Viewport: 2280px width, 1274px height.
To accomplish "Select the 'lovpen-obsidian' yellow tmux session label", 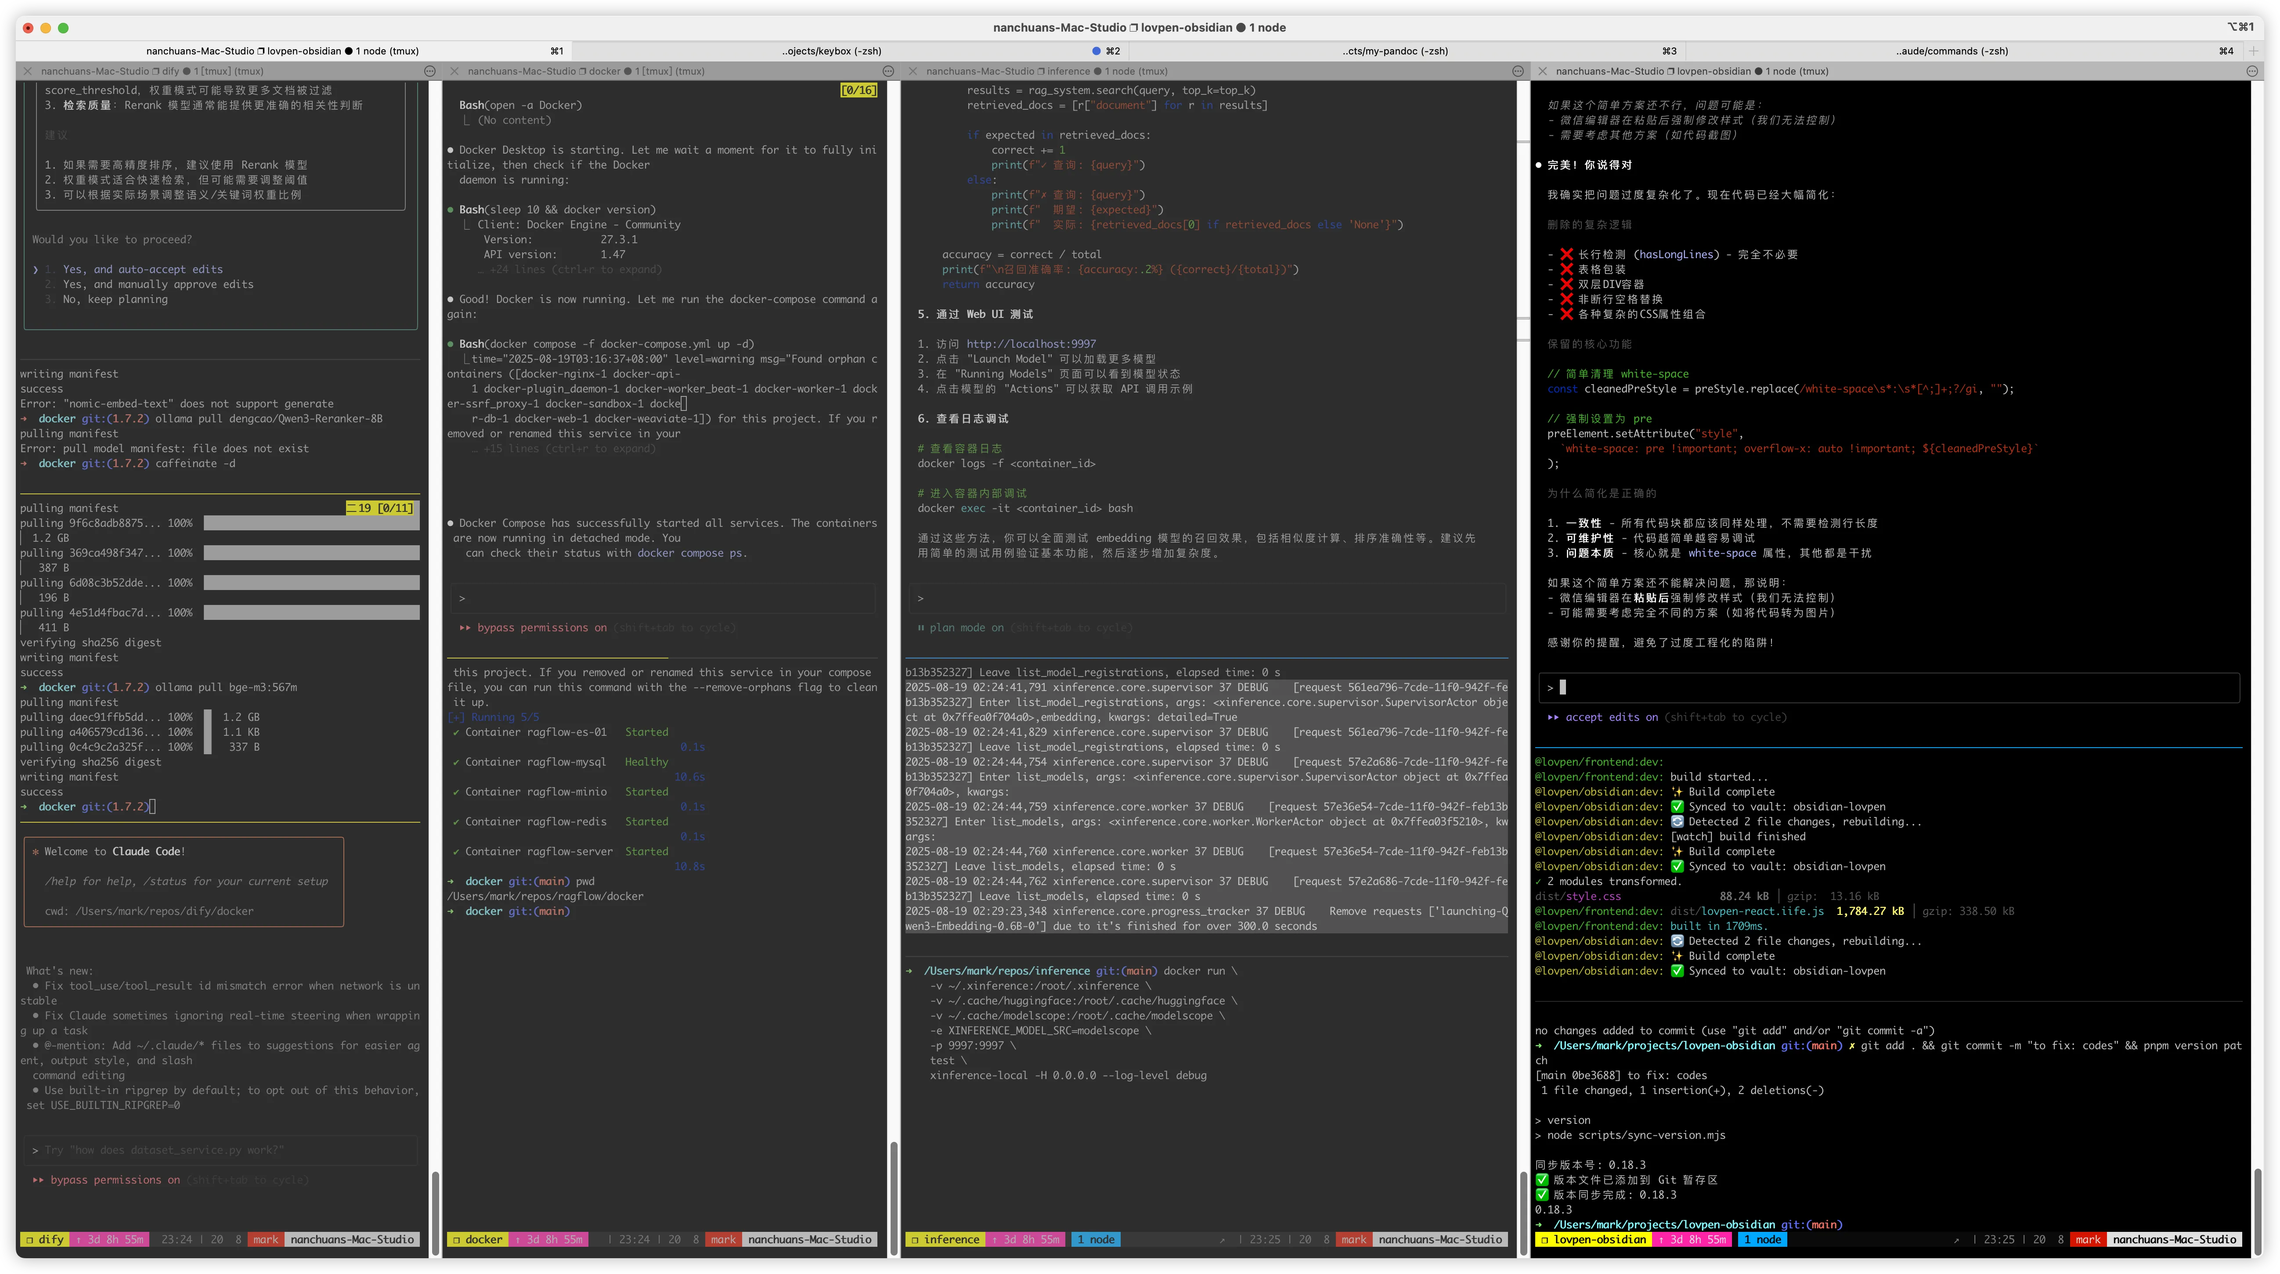I will coord(1594,1240).
